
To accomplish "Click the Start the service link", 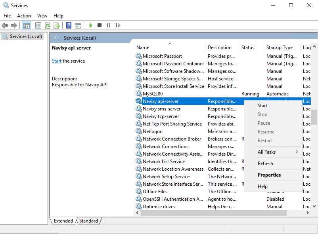I will click(57, 61).
